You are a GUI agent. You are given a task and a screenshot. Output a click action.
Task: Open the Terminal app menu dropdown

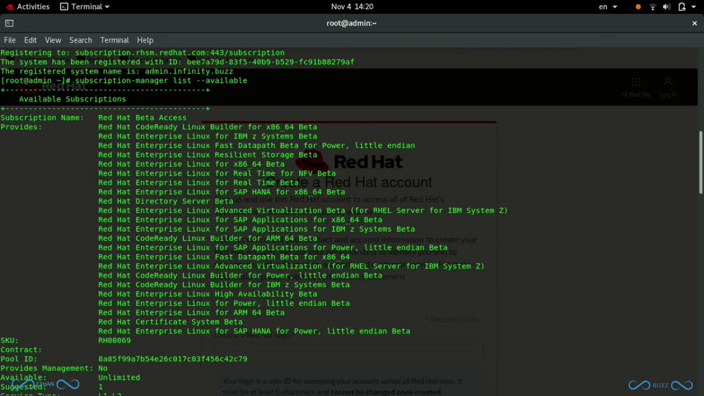click(x=85, y=7)
